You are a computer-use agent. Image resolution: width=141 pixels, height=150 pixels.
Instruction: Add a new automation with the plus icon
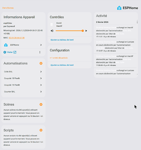[41, 63]
